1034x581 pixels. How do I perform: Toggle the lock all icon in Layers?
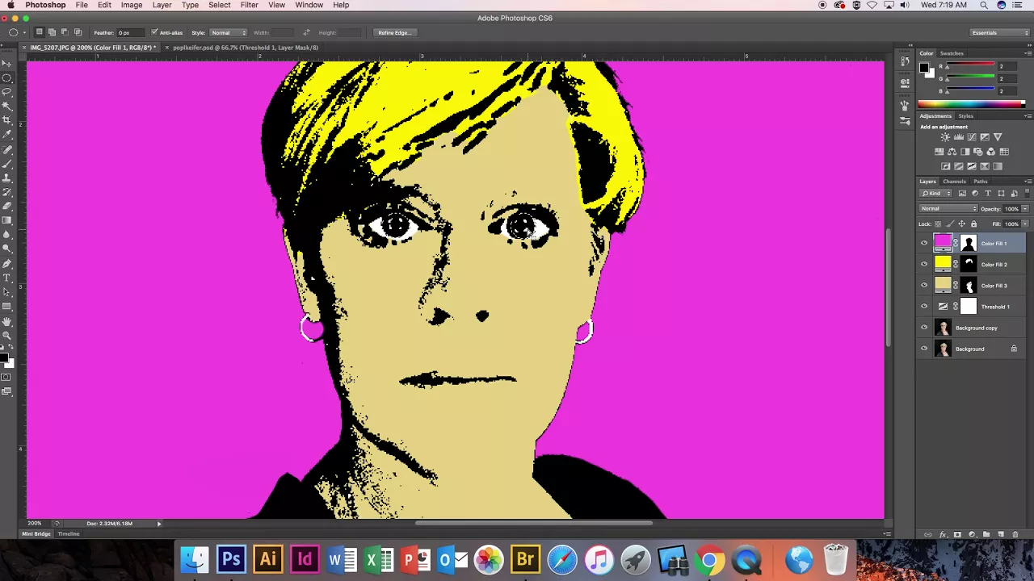coord(973,224)
